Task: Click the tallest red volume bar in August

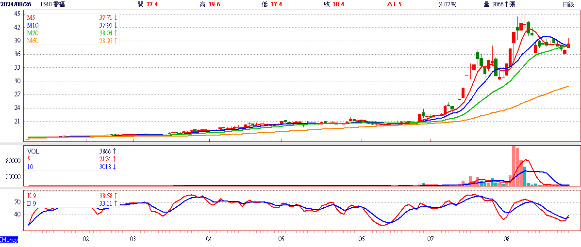Action: [514, 166]
